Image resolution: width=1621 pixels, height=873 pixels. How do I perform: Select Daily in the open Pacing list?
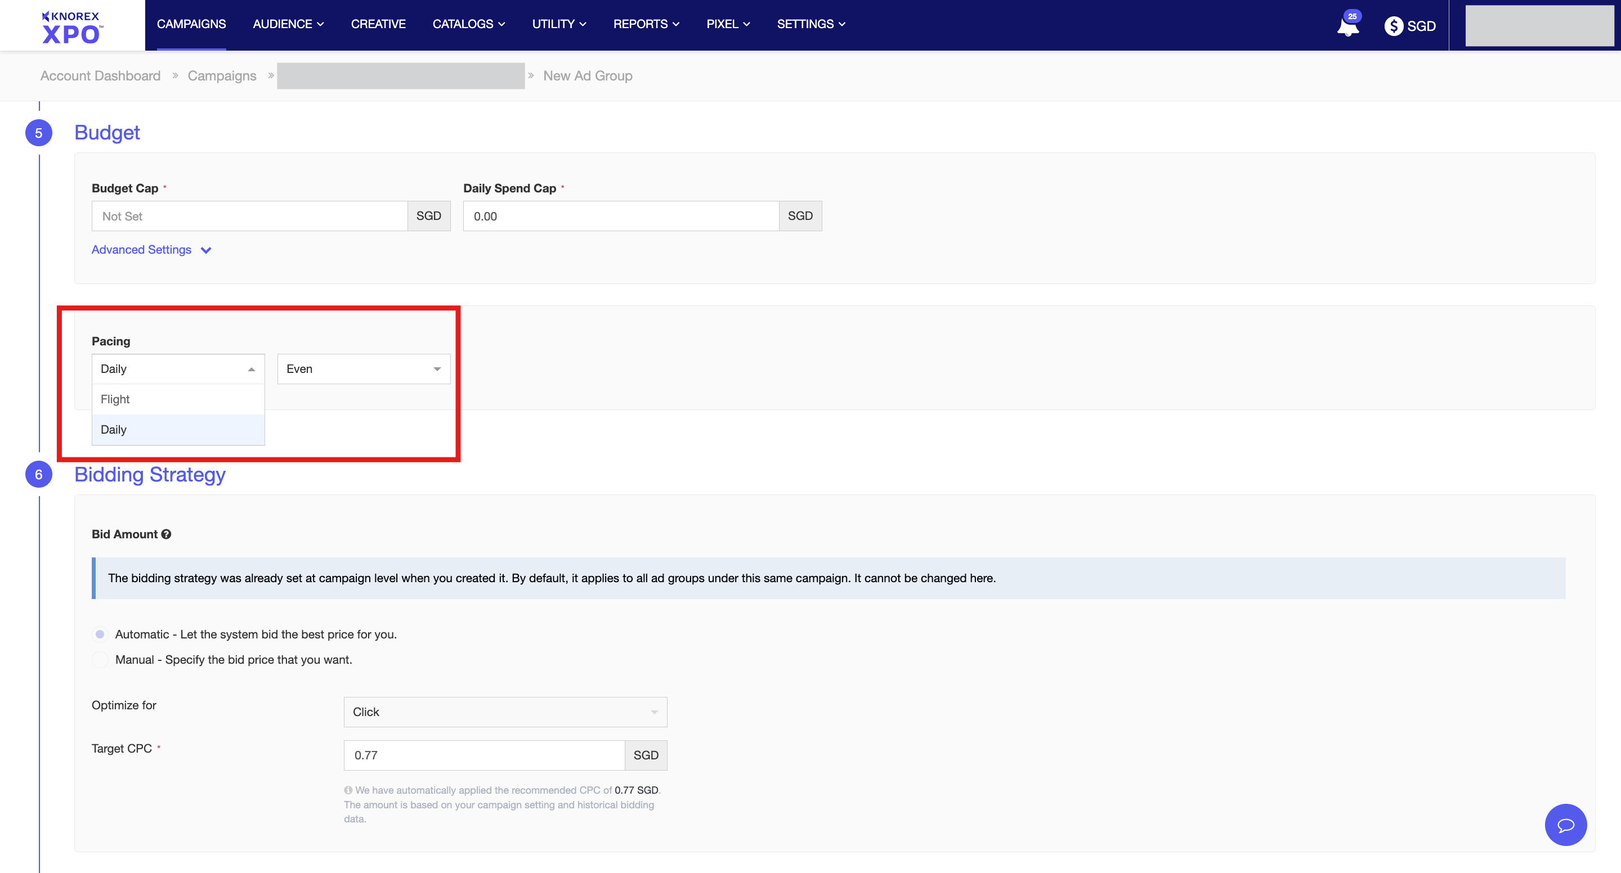[114, 429]
